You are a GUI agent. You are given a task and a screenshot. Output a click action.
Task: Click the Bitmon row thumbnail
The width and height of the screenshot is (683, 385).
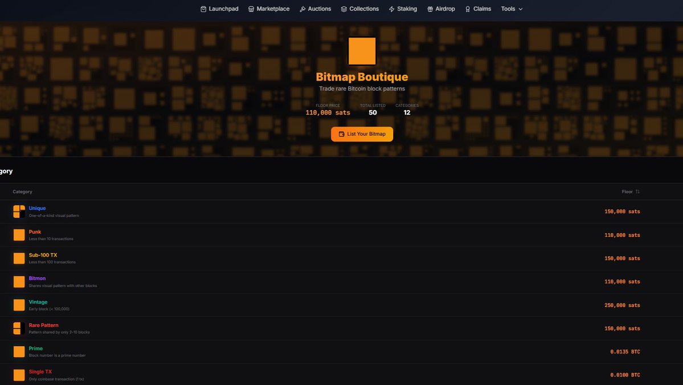pyautogui.click(x=19, y=282)
